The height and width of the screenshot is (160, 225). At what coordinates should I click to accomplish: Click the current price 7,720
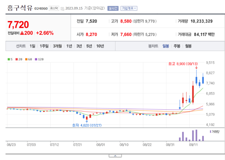(x=18, y=25)
